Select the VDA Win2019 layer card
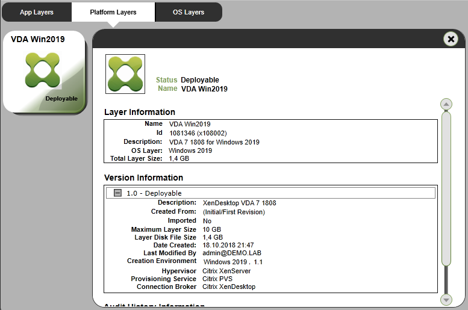468x310 pixels. 45,72
